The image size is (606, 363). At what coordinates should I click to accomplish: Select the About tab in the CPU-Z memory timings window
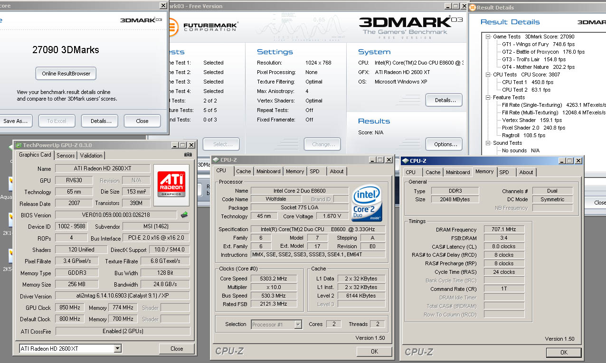coord(526,172)
